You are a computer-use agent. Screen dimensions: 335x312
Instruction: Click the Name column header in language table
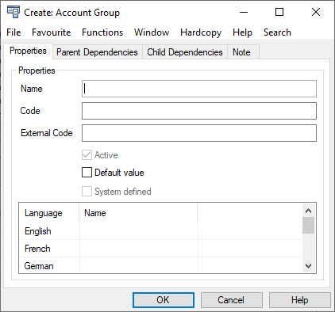tap(138, 213)
